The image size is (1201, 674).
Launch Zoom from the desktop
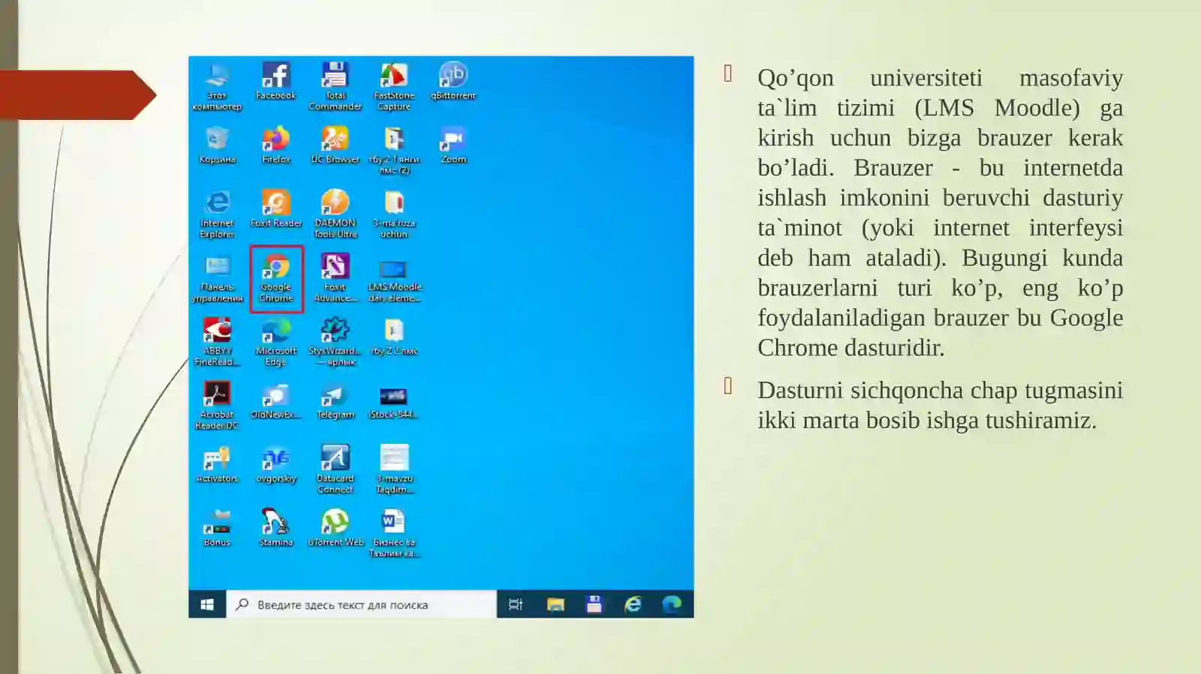pyautogui.click(x=453, y=144)
